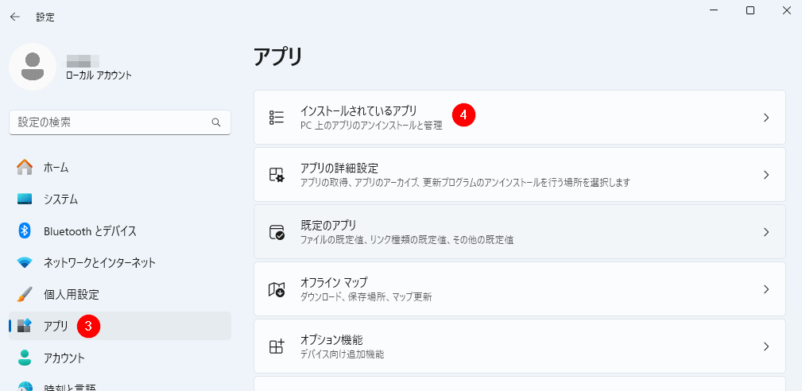The height and width of the screenshot is (391, 802).
Task: Open 個人用設定 in the sidebar
Action: pos(120,294)
